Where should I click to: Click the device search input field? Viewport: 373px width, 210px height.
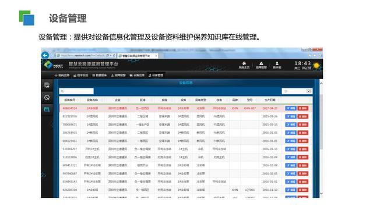click(x=76, y=91)
